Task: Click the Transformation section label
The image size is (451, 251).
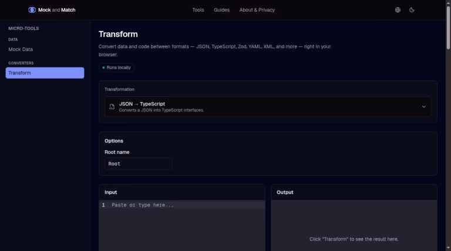Action: pyautogui.click(x=119, y=89)
